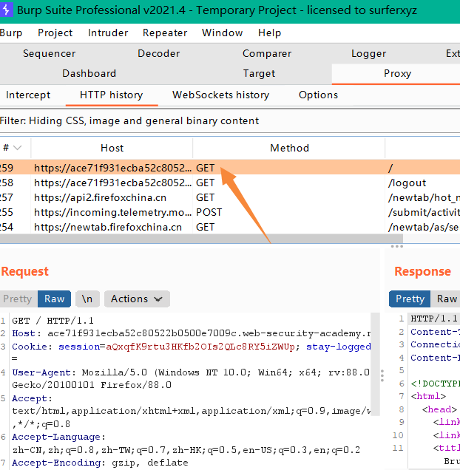Switch response view to Pretty
460x470 pixels.
[410, 299]
